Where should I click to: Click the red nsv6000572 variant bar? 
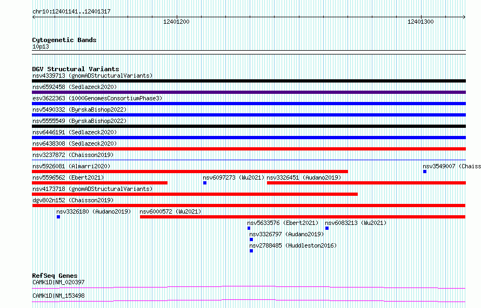tap(303, 217)
